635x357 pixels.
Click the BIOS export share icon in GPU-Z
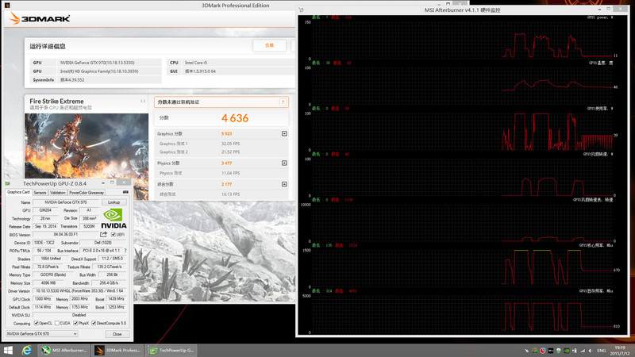104,234
